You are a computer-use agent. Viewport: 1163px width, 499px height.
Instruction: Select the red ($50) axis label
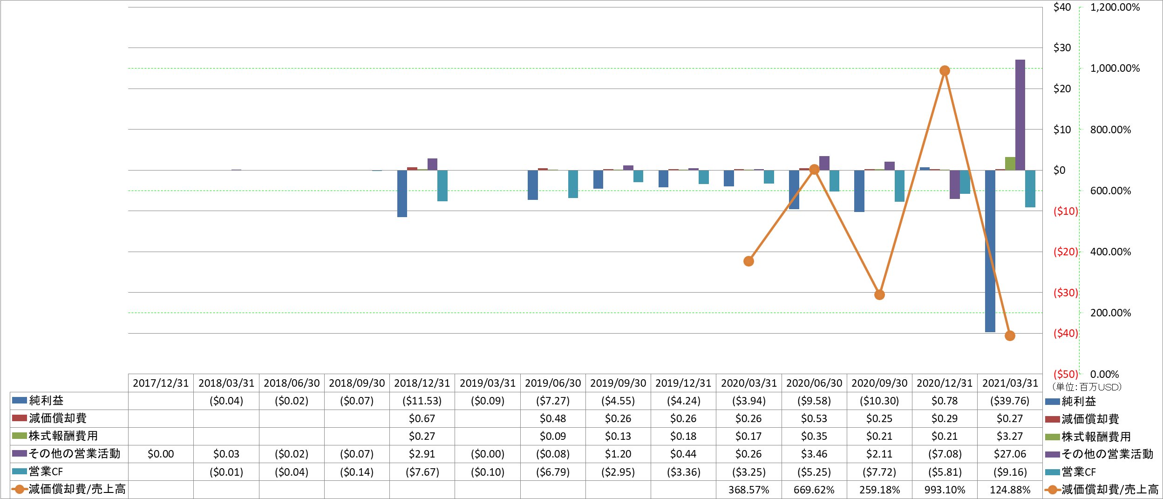(1066, 374)
